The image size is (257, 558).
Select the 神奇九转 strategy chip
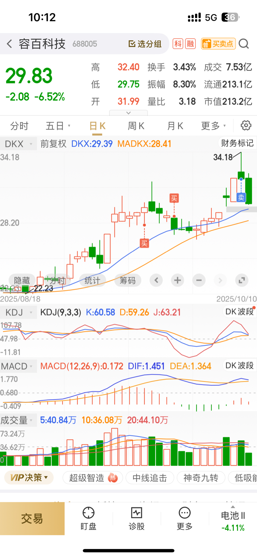[x=201, y=478]
